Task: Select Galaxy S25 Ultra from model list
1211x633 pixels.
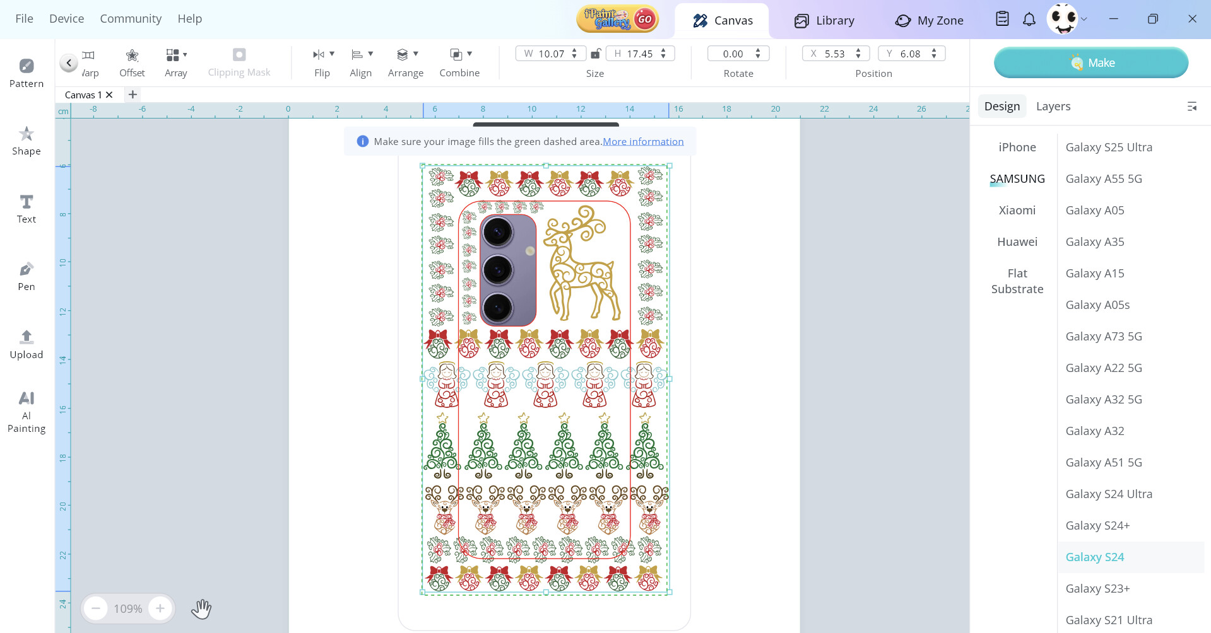Action: click(x=1108, y=148)
